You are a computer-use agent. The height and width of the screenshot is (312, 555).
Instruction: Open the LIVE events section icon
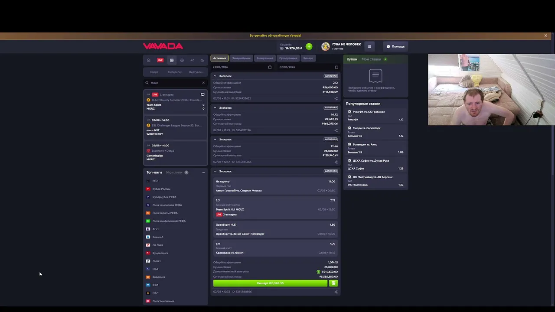click(160, 60)
